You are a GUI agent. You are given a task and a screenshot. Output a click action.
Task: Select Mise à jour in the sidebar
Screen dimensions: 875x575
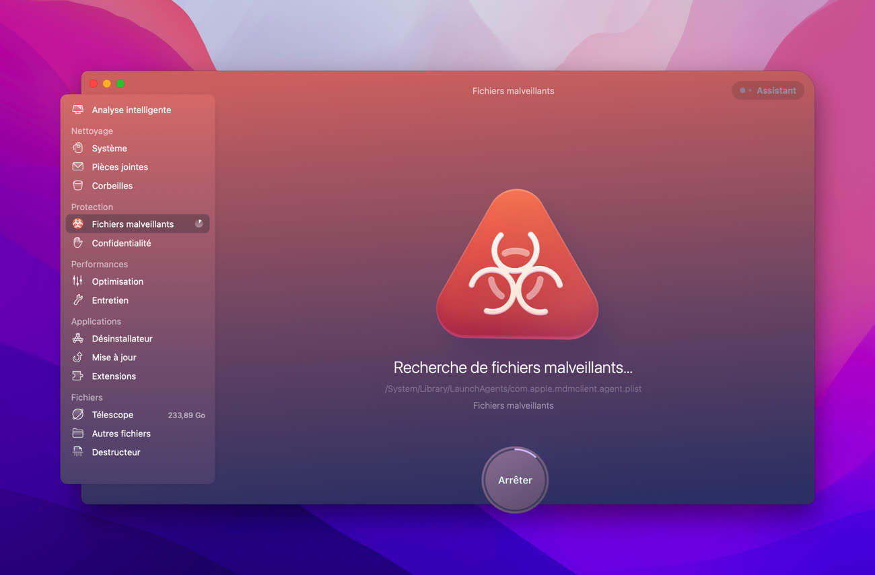[x=138, y=358]
